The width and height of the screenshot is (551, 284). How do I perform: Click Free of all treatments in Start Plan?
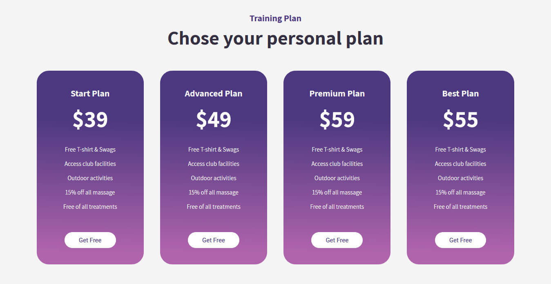(x=90, y=207)
